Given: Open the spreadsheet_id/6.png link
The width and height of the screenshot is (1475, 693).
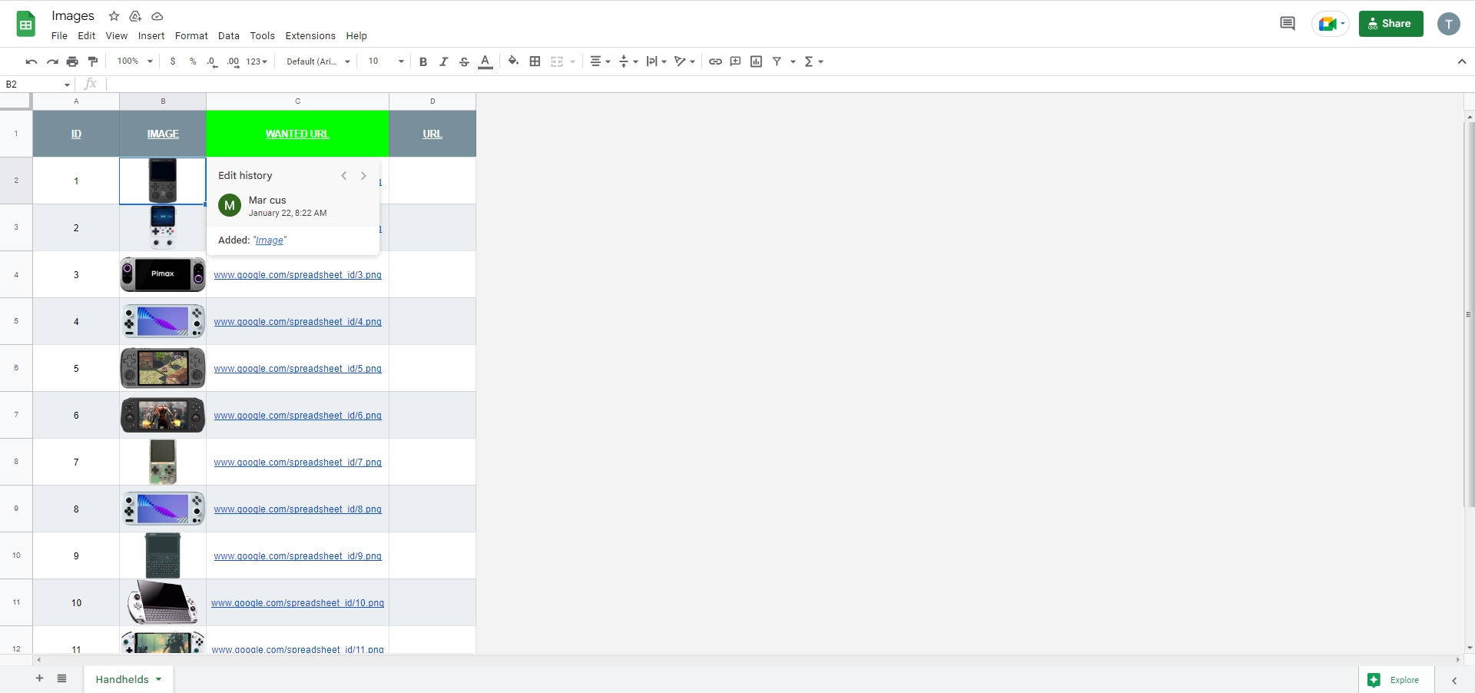Looking at the screenshot, I should click(298, 416).
